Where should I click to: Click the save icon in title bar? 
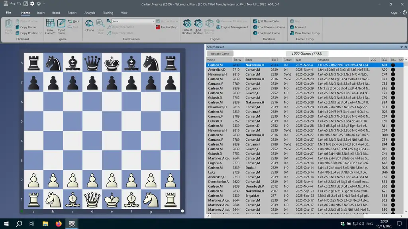6,4
